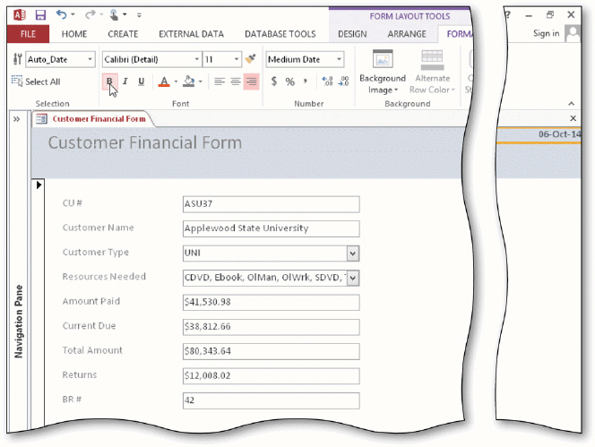Open the EXTERNAL DATA tab
The height and width of the screenshot is (447, 595).
pyautogui.click(x=191, y=34)
